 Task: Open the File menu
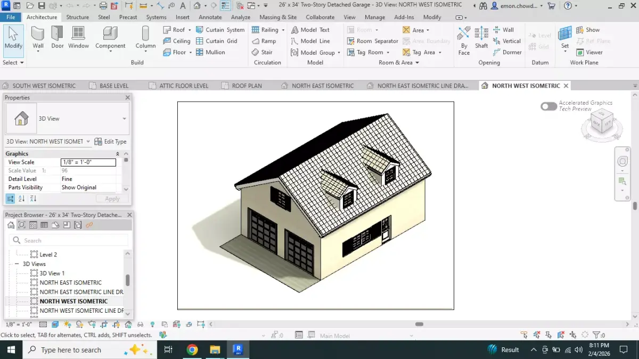[11, 17]
